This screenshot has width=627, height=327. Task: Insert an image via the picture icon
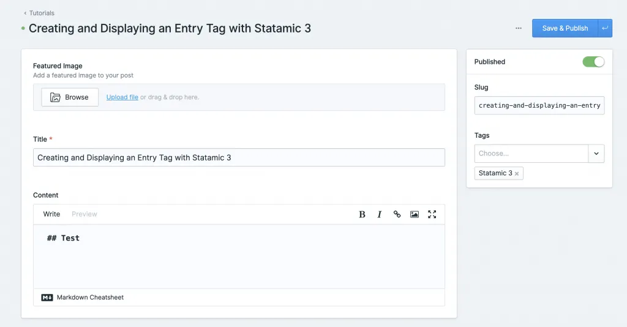[415, 214]
